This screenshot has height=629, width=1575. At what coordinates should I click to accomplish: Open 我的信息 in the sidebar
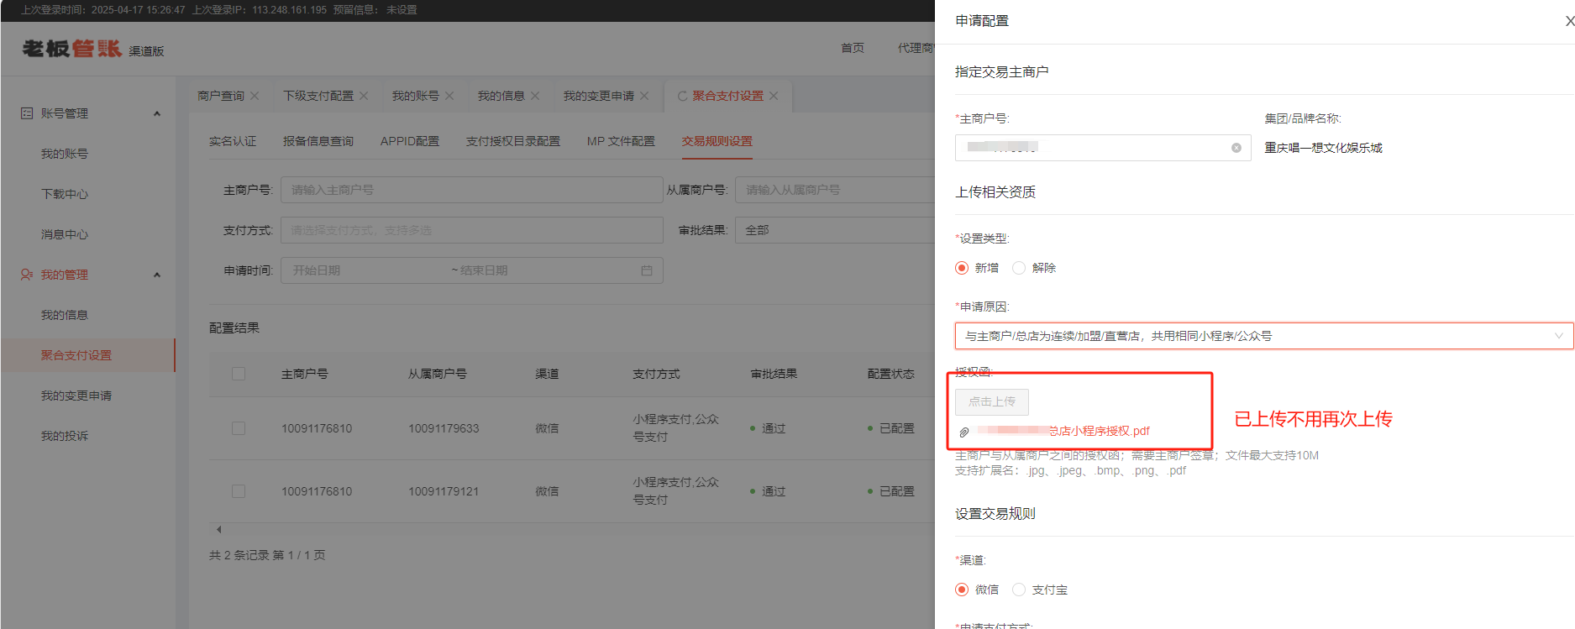coord(65,315)
